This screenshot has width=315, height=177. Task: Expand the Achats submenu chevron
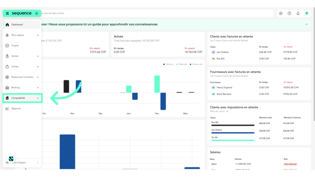click(38, 67)
